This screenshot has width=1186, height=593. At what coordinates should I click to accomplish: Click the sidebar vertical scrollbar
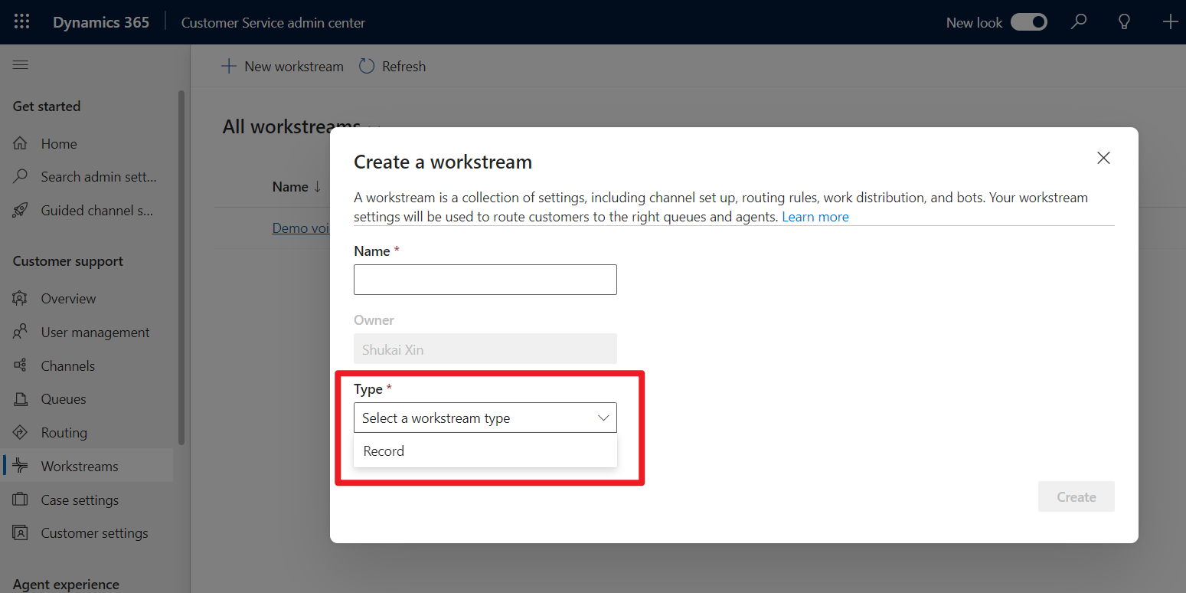181,268
